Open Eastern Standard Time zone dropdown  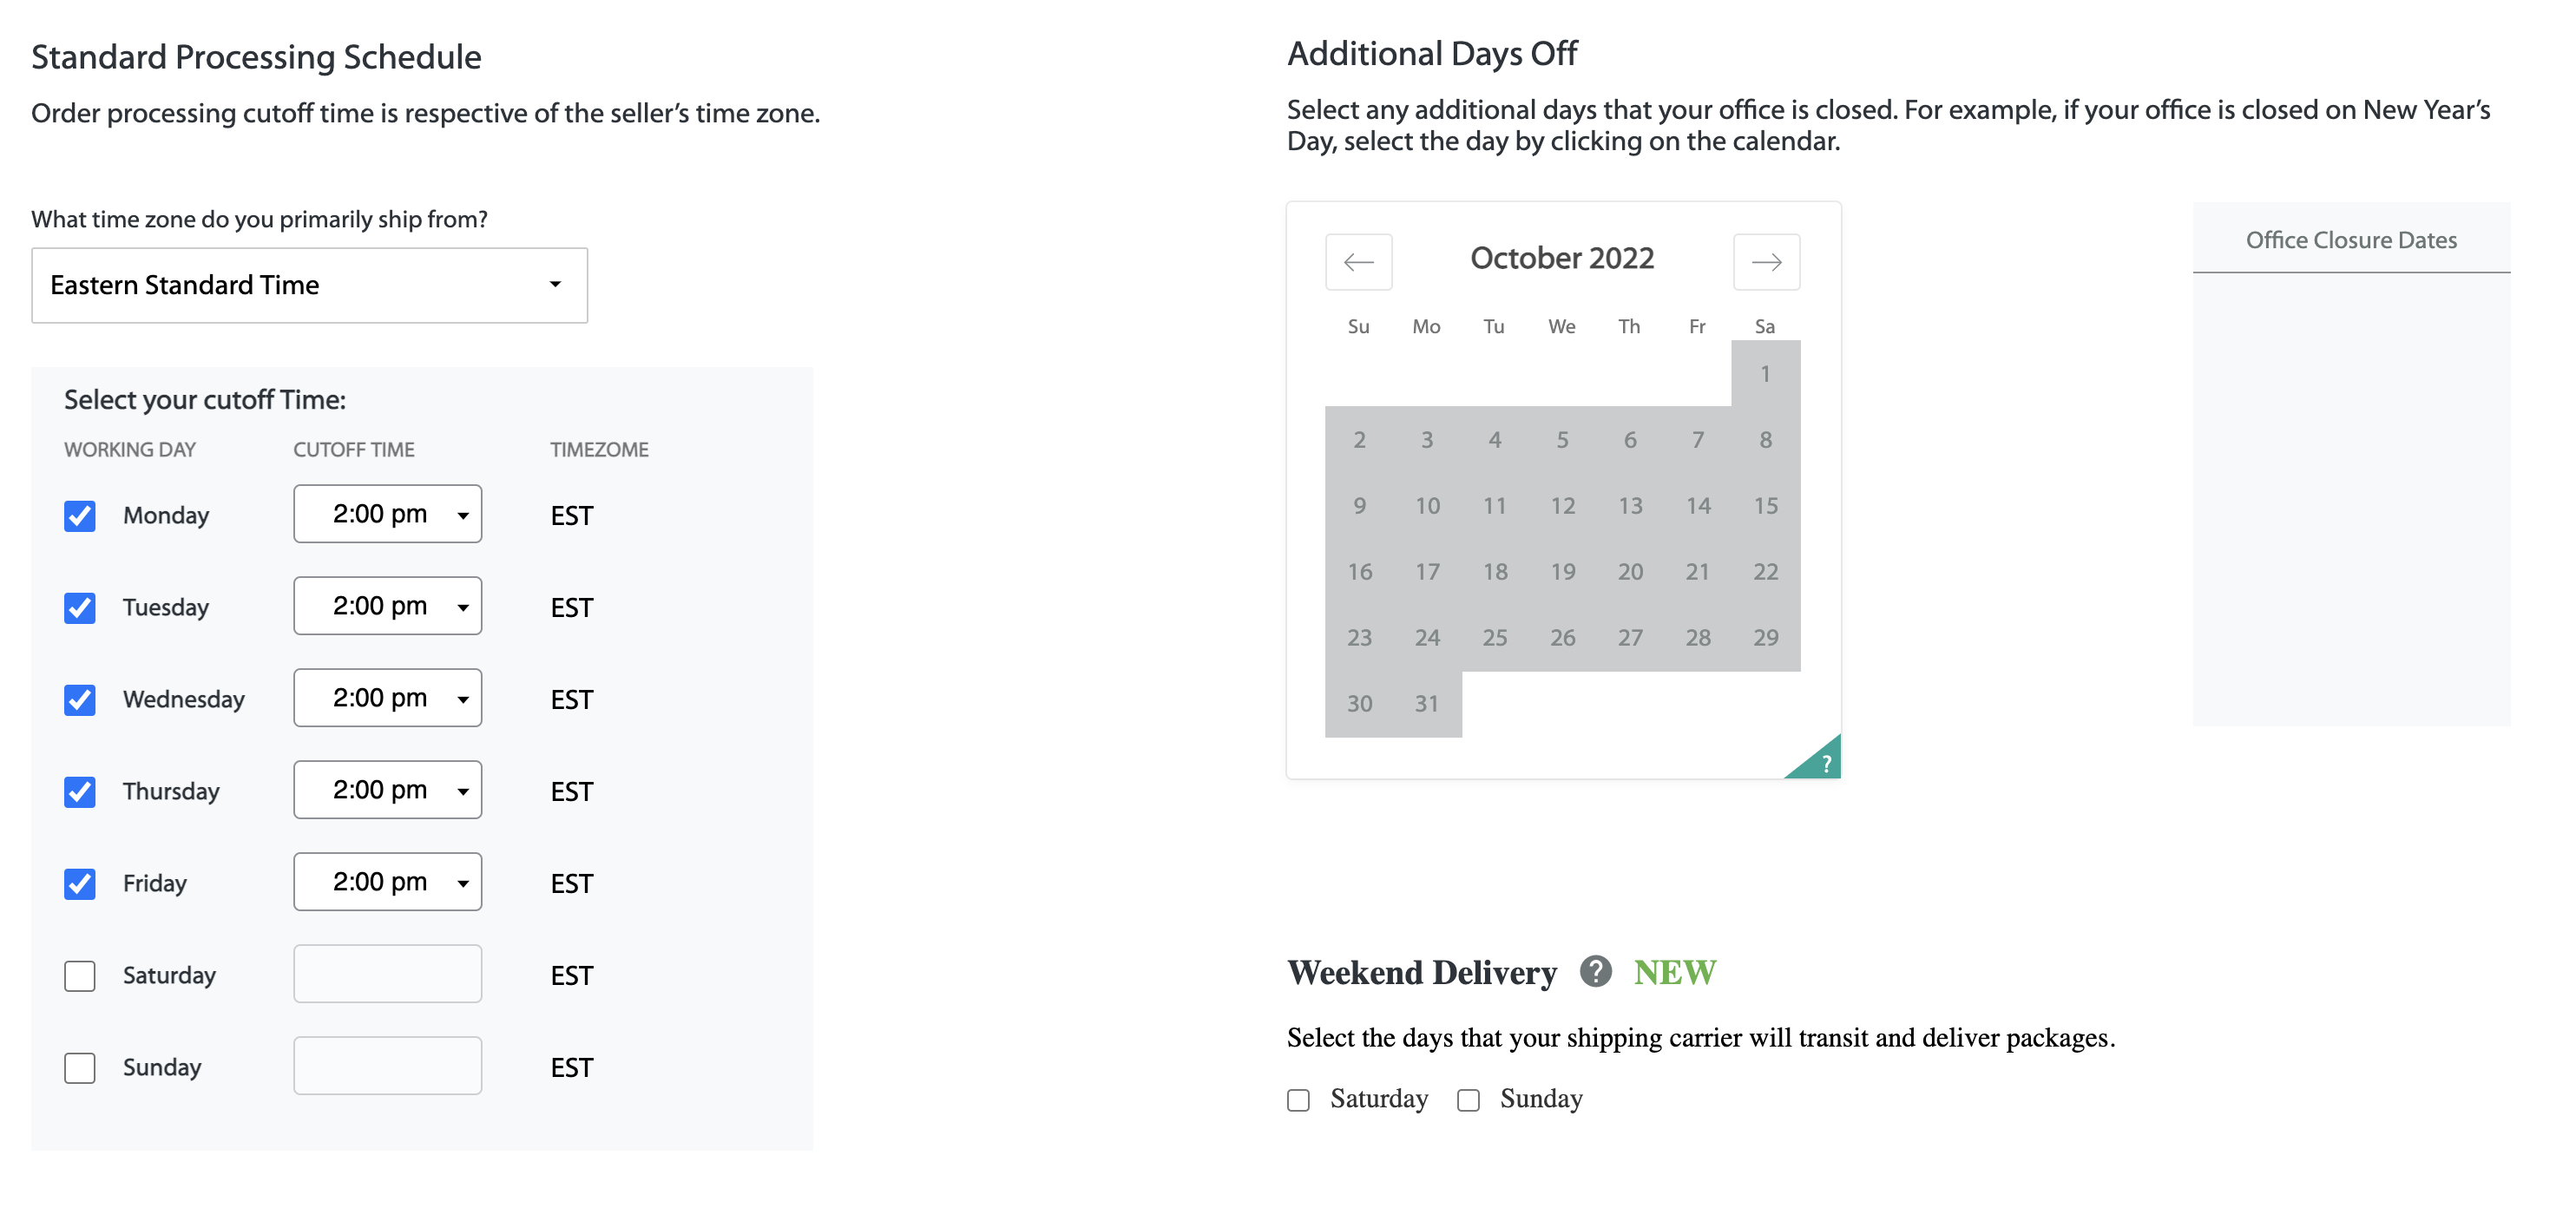pyautogui.click(x=309, y=285)
